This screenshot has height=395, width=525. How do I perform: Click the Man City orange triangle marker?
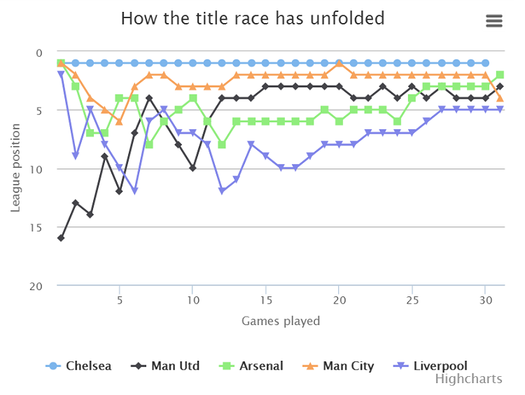(x=309, y=366)
